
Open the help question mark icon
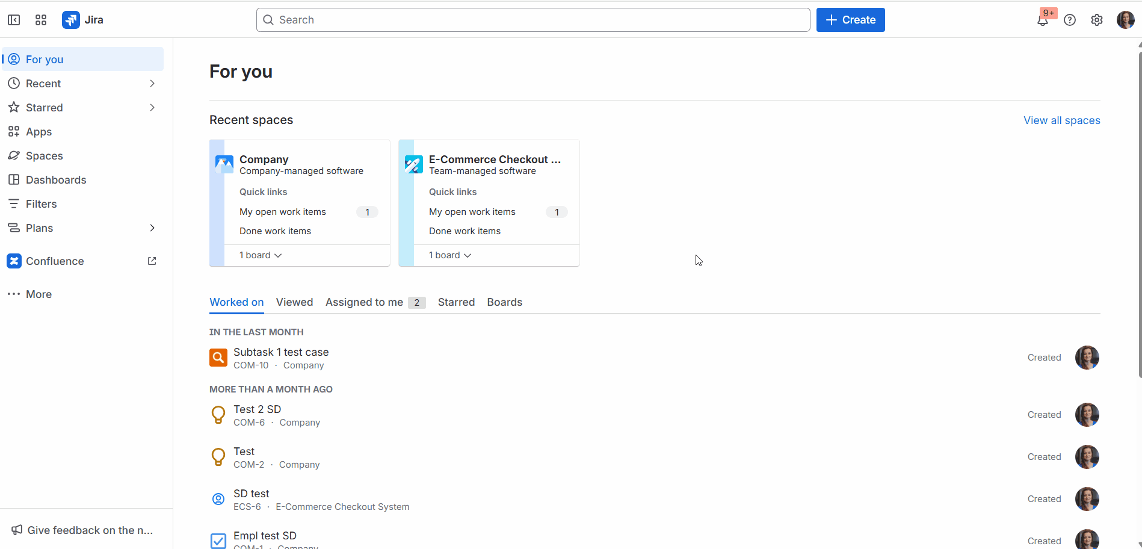[1070, 20]
